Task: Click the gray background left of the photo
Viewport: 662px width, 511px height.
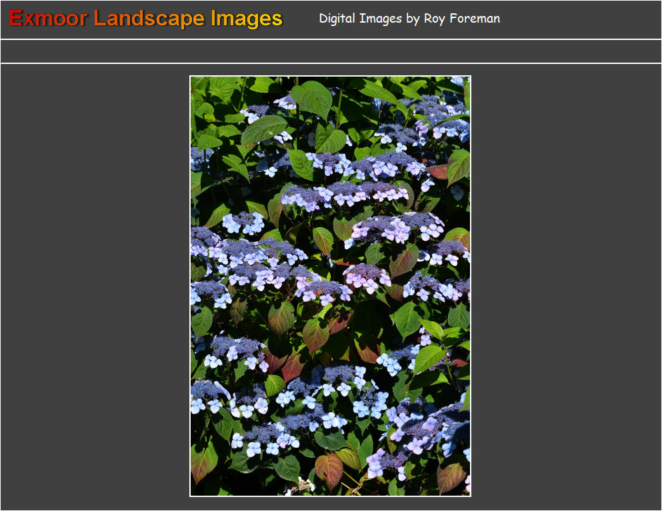Action: tap(95, 286)
